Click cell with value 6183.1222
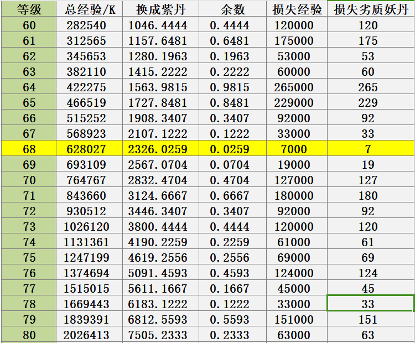This screenshot has height=343, width=415. click(x=160, y=303)
